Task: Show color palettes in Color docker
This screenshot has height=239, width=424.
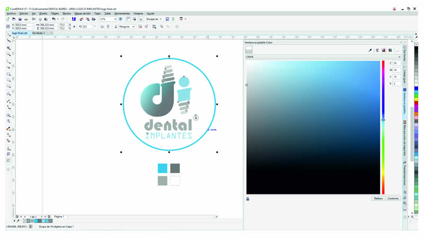Action: 390,50
